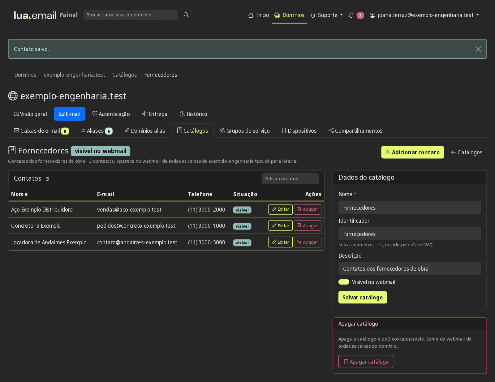Switch to the Aliases sub-tab
495x382 pixels.
click(97, 131)
